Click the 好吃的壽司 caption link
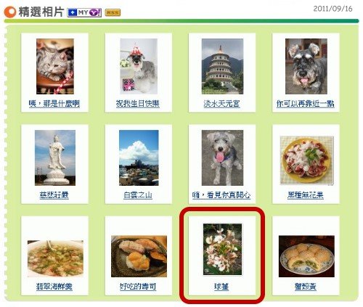The image size is (363, 307). pos(138,287)
